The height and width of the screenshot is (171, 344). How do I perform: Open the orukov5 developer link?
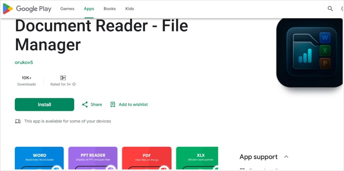24,62
